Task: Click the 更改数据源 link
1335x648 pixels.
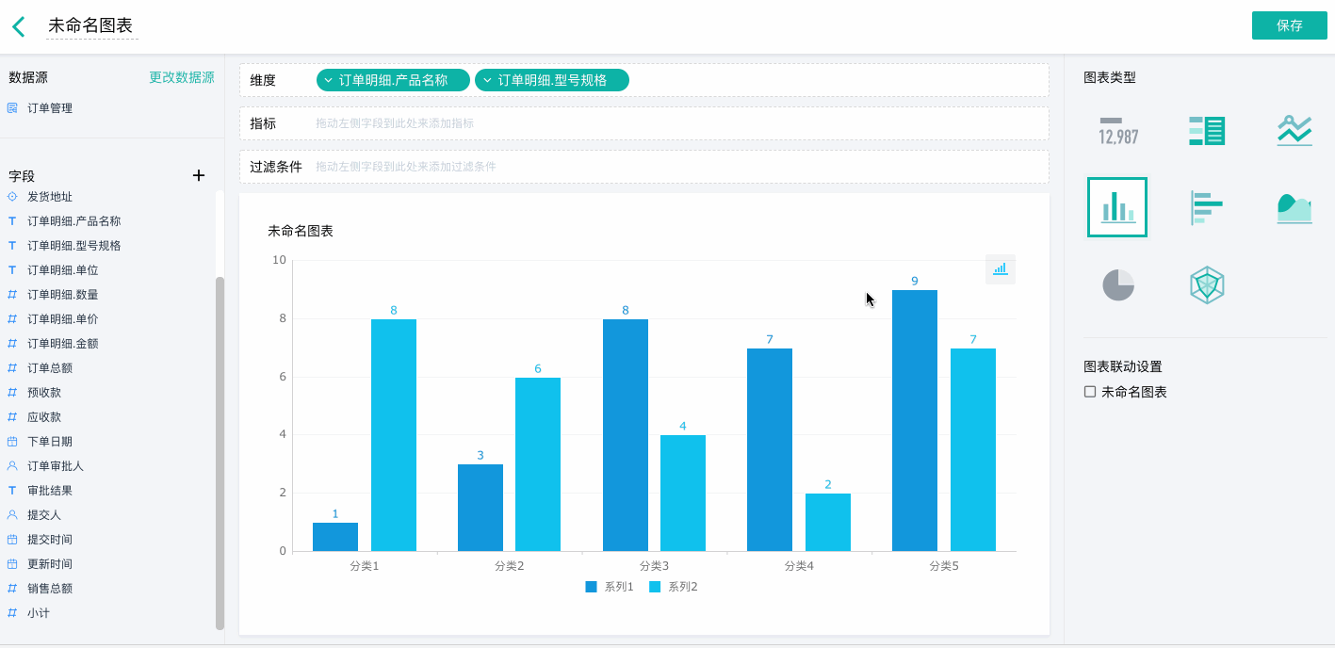Action: pos(181,77)
